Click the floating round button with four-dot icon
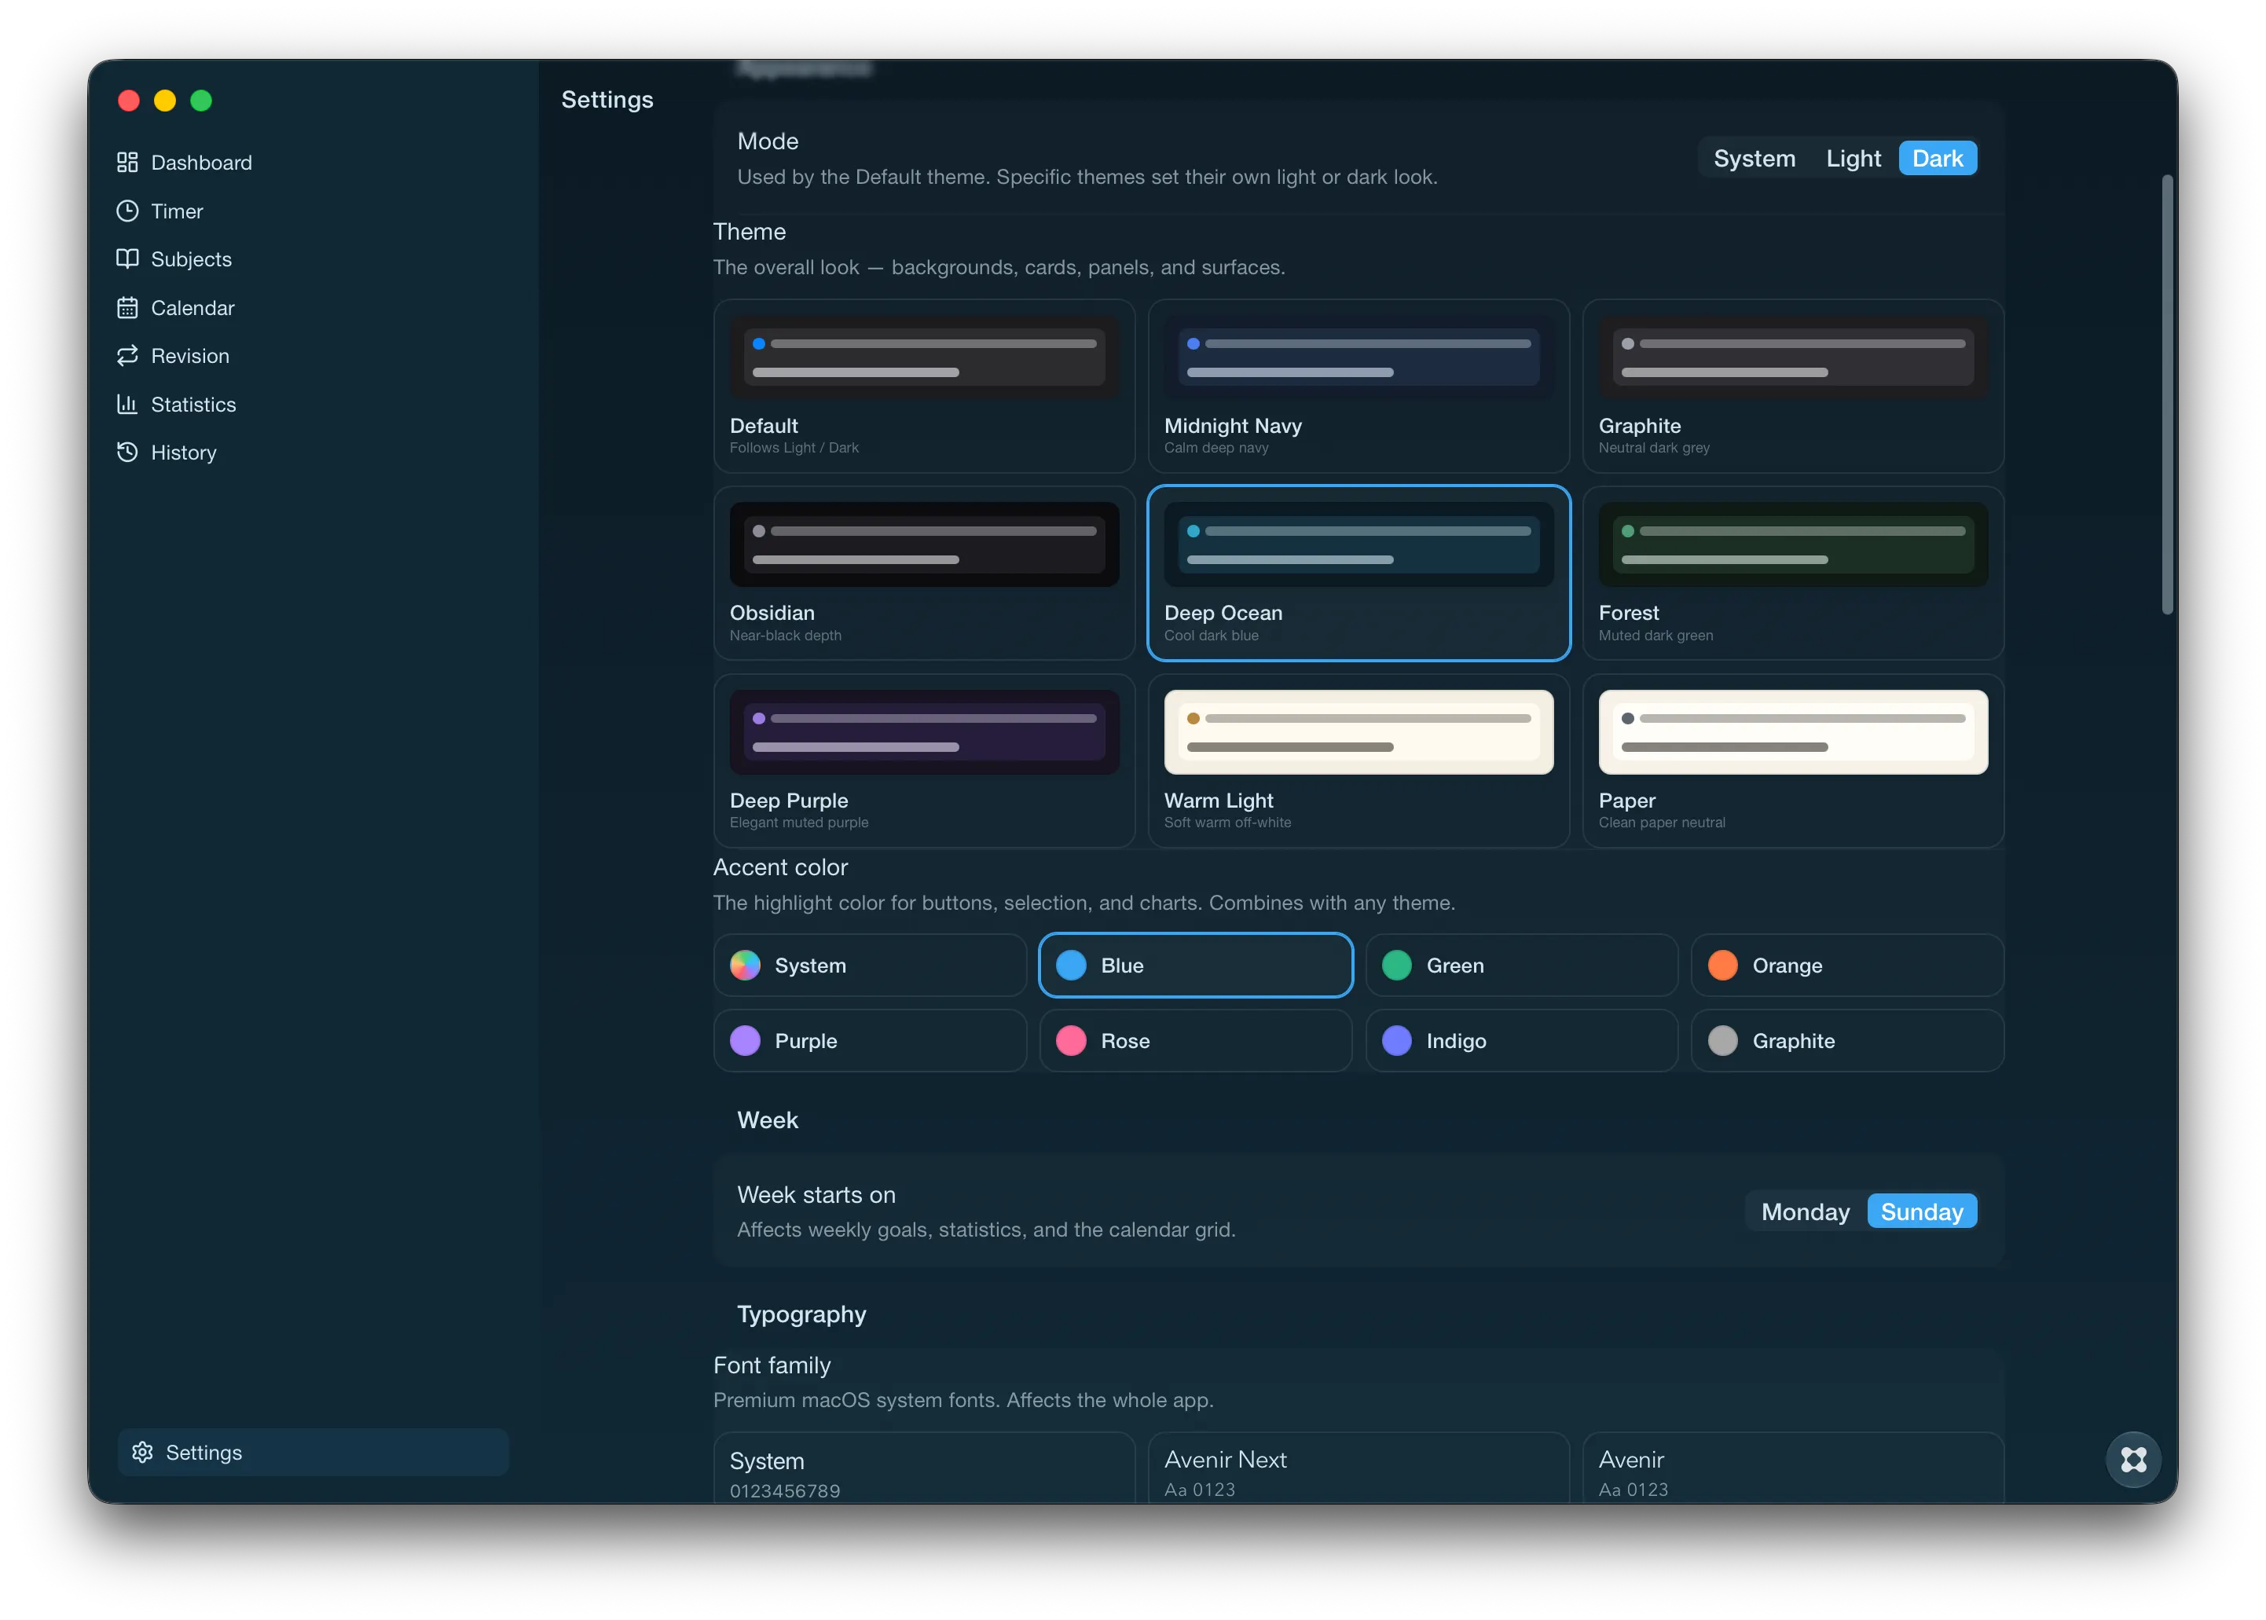Screen dimensions: 2266x1620 pyautogui.click(x=2132, y=1460)
